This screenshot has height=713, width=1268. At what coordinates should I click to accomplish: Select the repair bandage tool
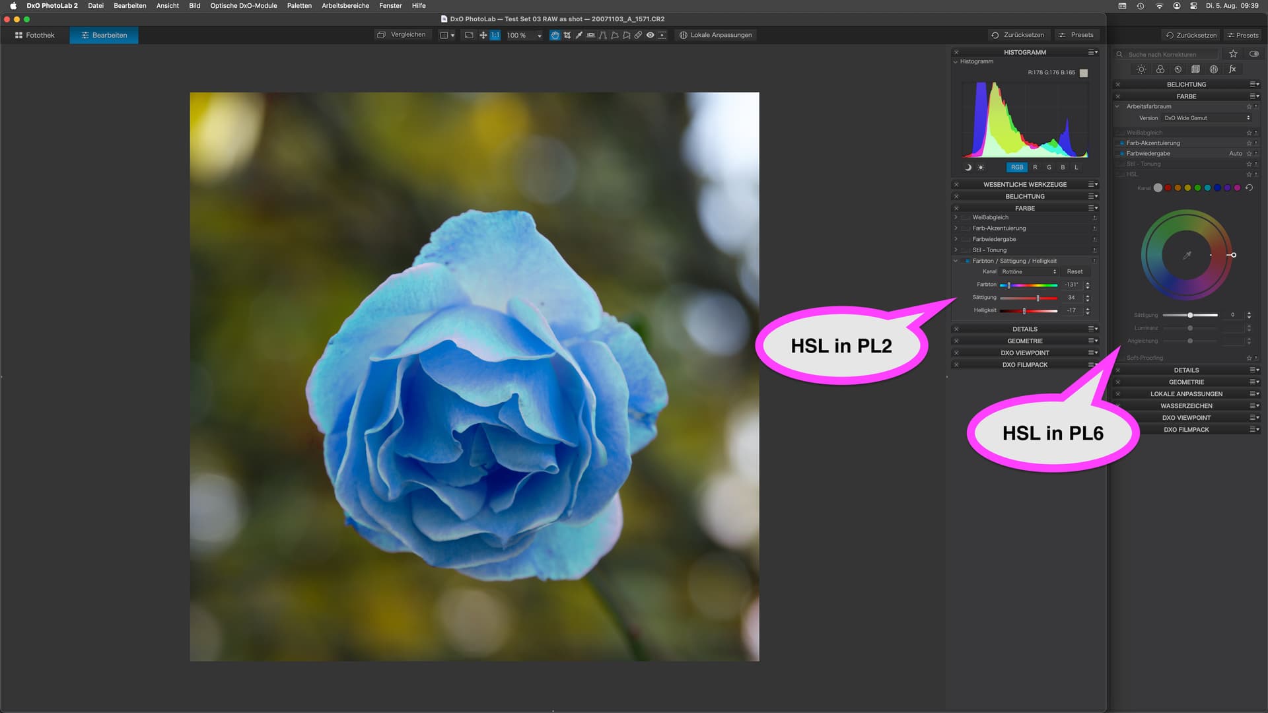[638, 35]
